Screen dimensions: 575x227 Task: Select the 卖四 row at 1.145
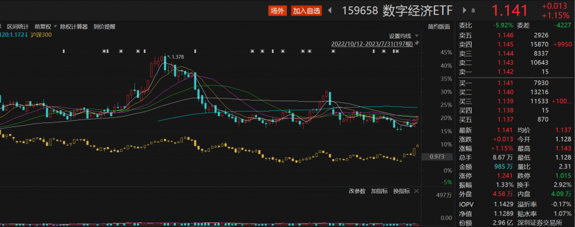pyautogui.click(x=515, y=44)
